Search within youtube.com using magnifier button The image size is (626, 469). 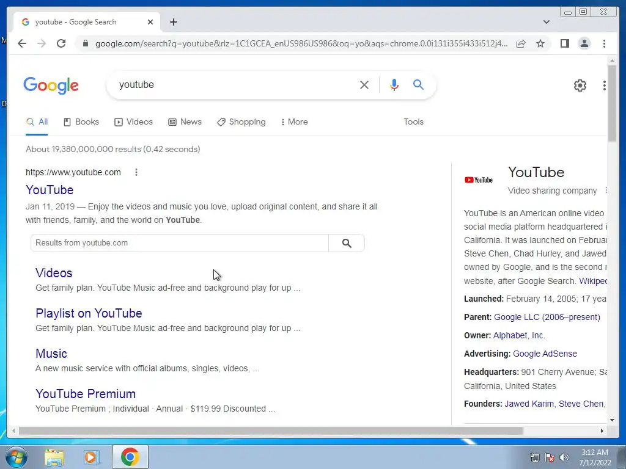click(x=347, y=243)
